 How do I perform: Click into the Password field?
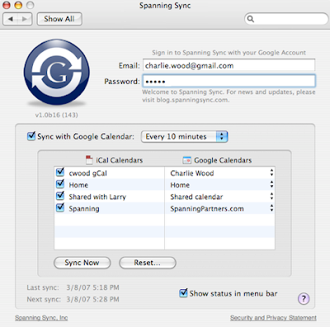[229, 82]
